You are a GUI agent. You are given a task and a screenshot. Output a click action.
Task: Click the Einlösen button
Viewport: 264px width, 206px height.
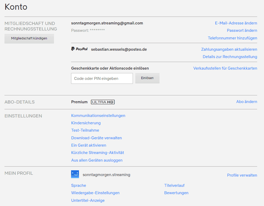(x=147, y=78)
